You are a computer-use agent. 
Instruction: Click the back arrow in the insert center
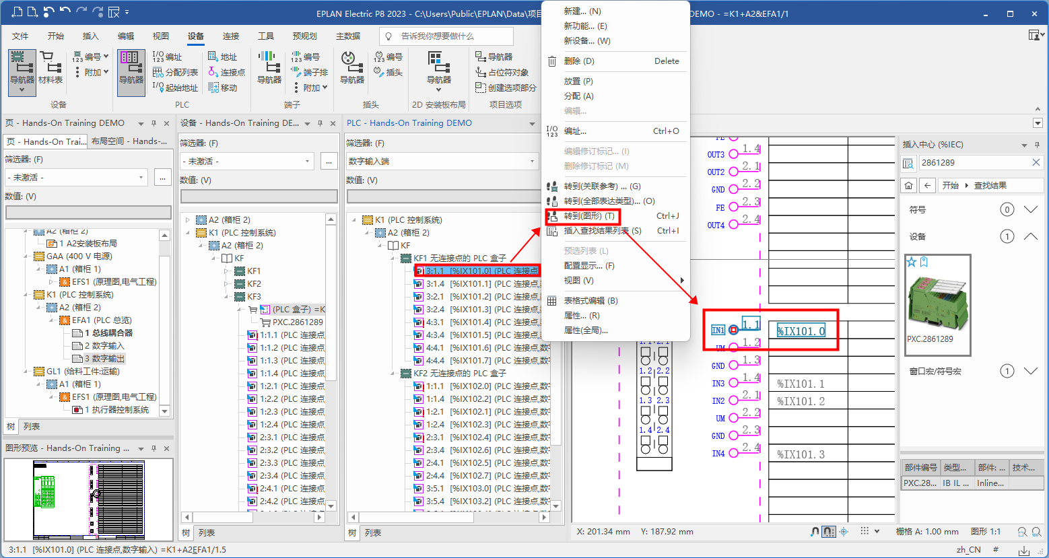pos(928,185)
